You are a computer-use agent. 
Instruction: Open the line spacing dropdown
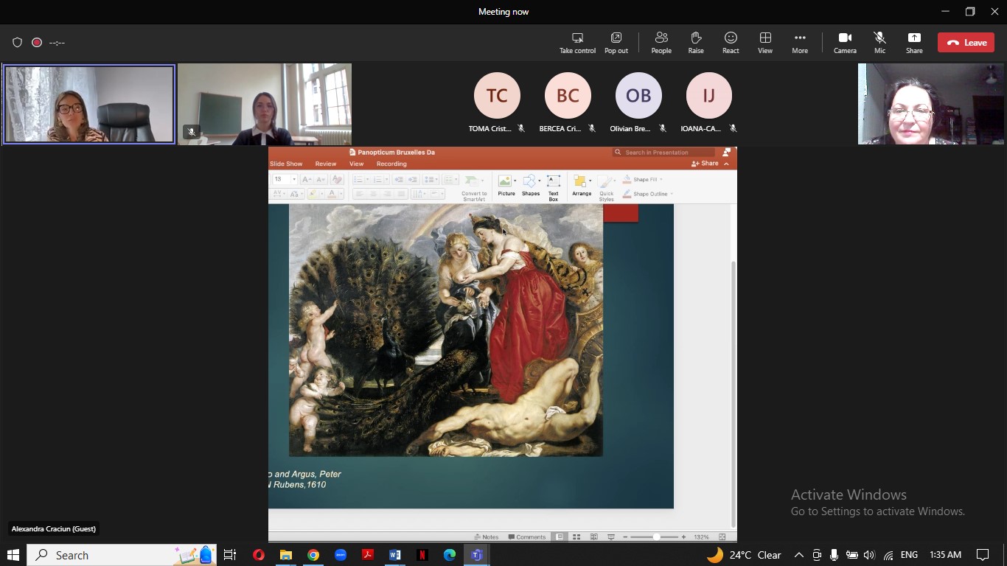431,179
